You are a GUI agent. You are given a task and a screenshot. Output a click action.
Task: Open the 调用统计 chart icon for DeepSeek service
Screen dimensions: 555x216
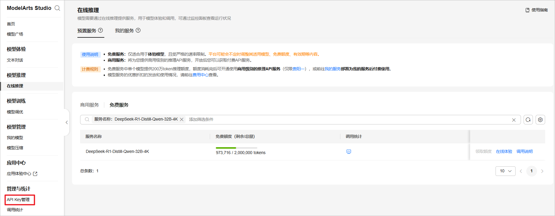click(349, 151)
